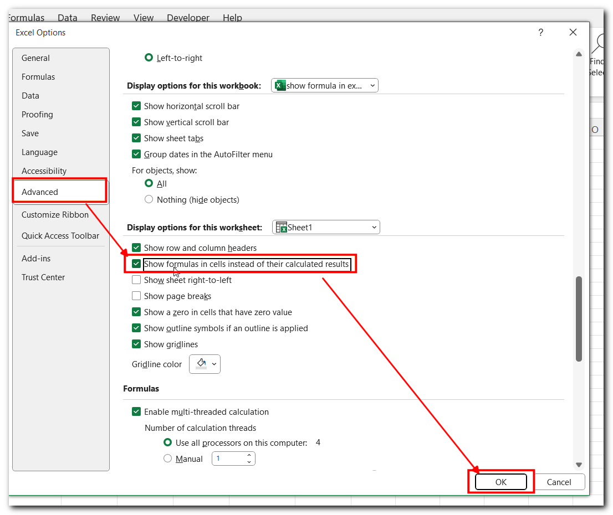
Task: Click Cancel to discard changes
Action: [559, 482]
